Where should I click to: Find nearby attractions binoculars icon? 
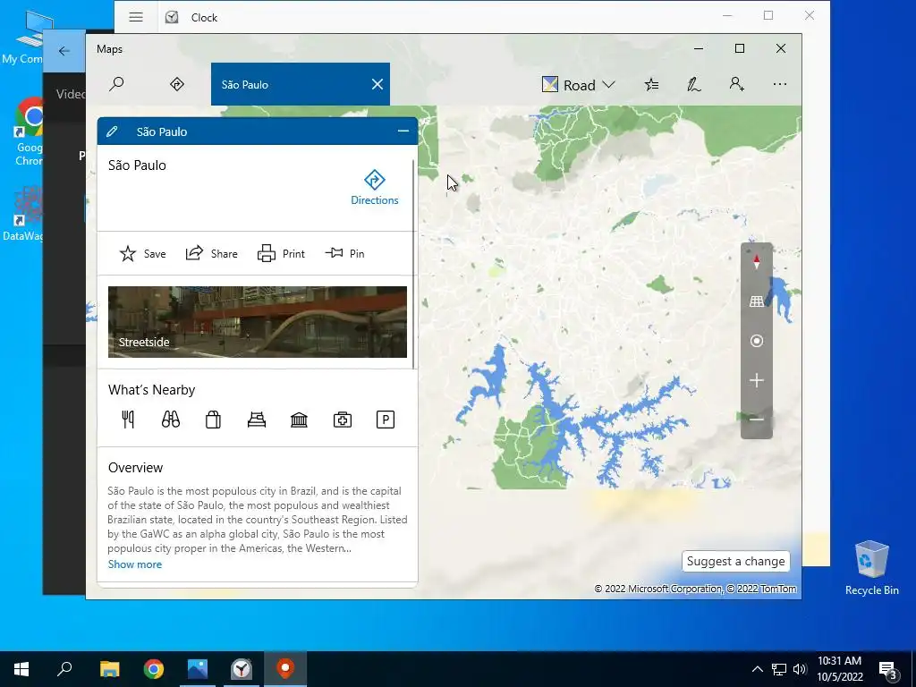[171, 420]
